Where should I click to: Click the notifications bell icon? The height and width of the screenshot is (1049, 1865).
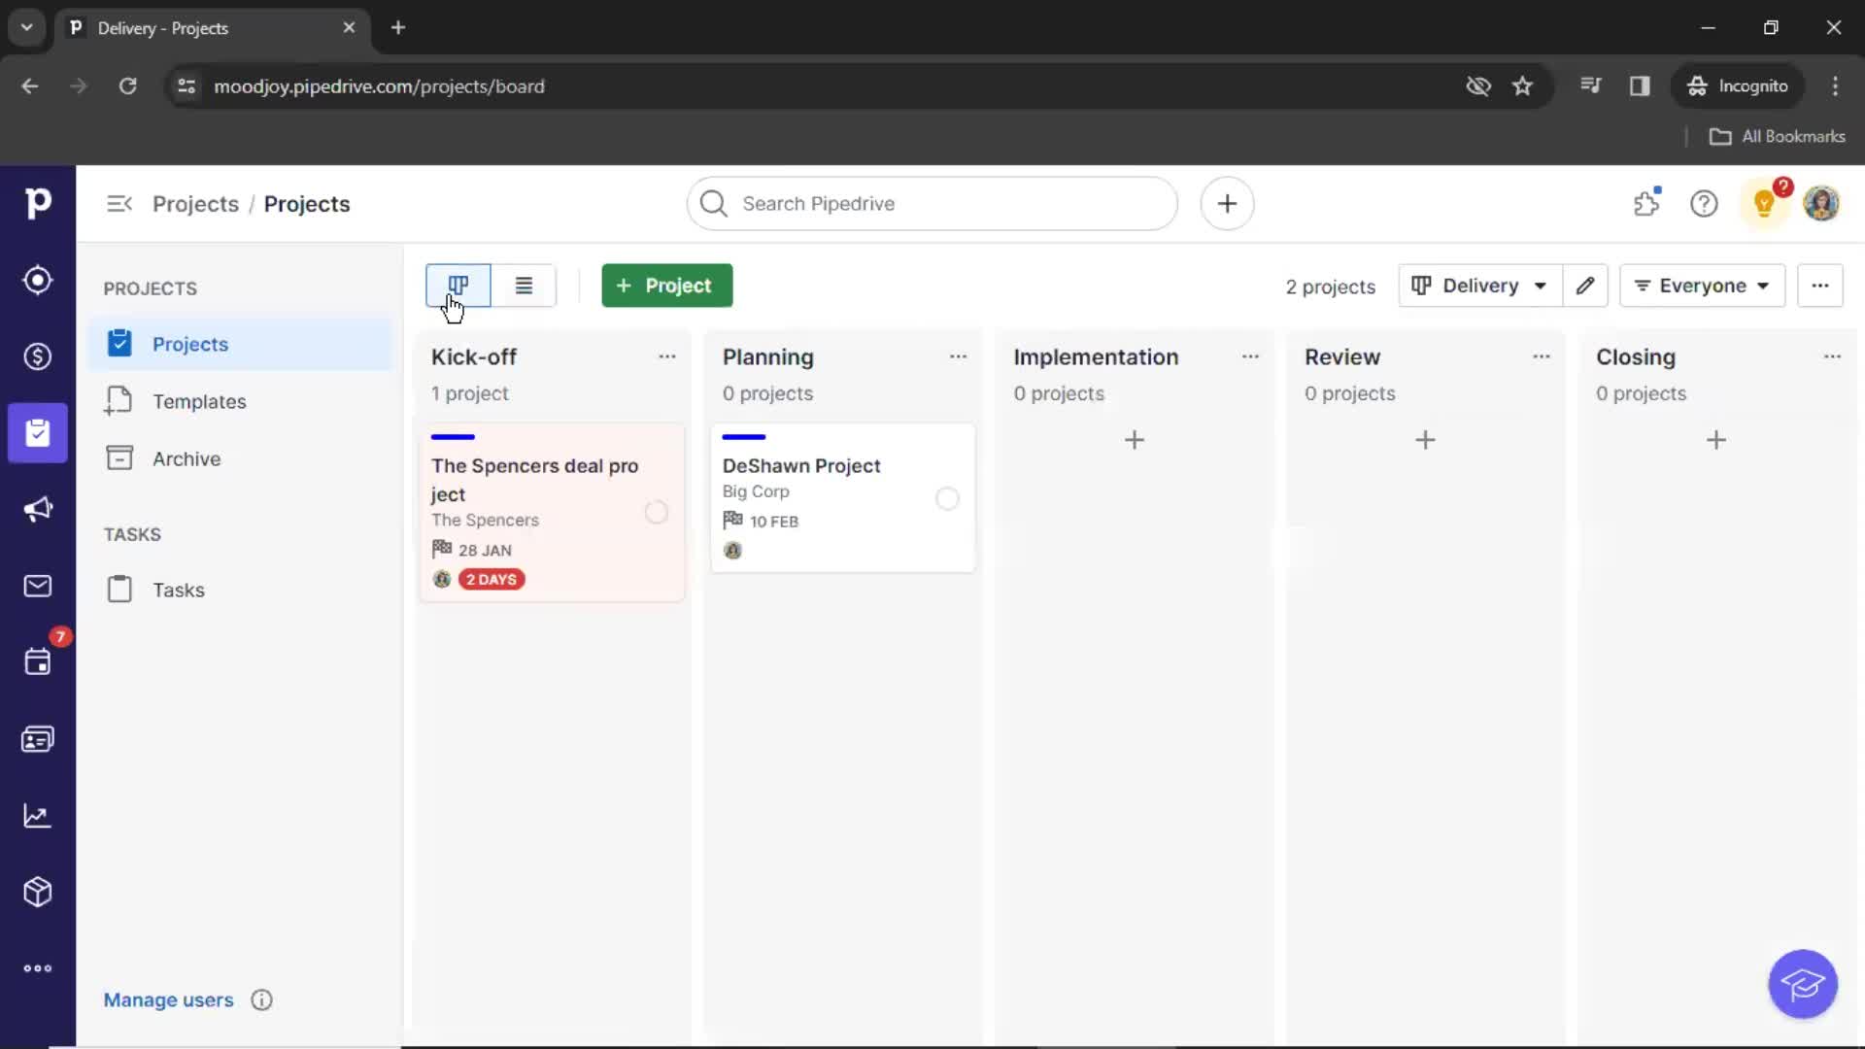point(1765,202)
